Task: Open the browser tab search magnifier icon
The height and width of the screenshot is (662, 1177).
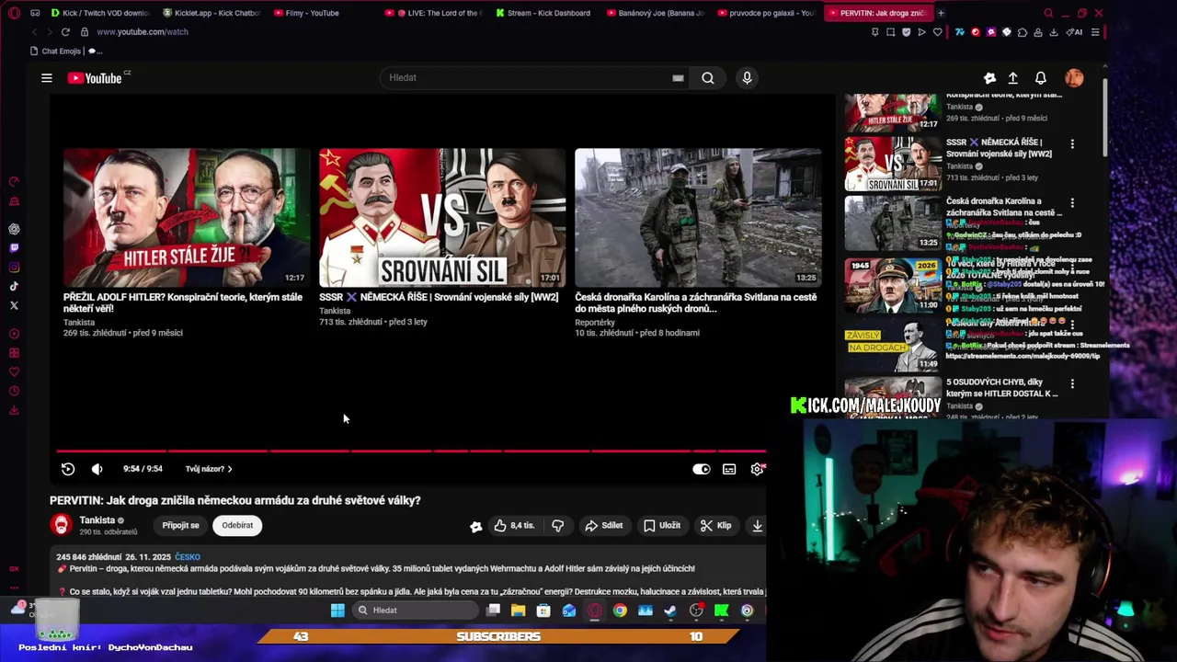Action: pyautogui.click(x=1048, y=13)
